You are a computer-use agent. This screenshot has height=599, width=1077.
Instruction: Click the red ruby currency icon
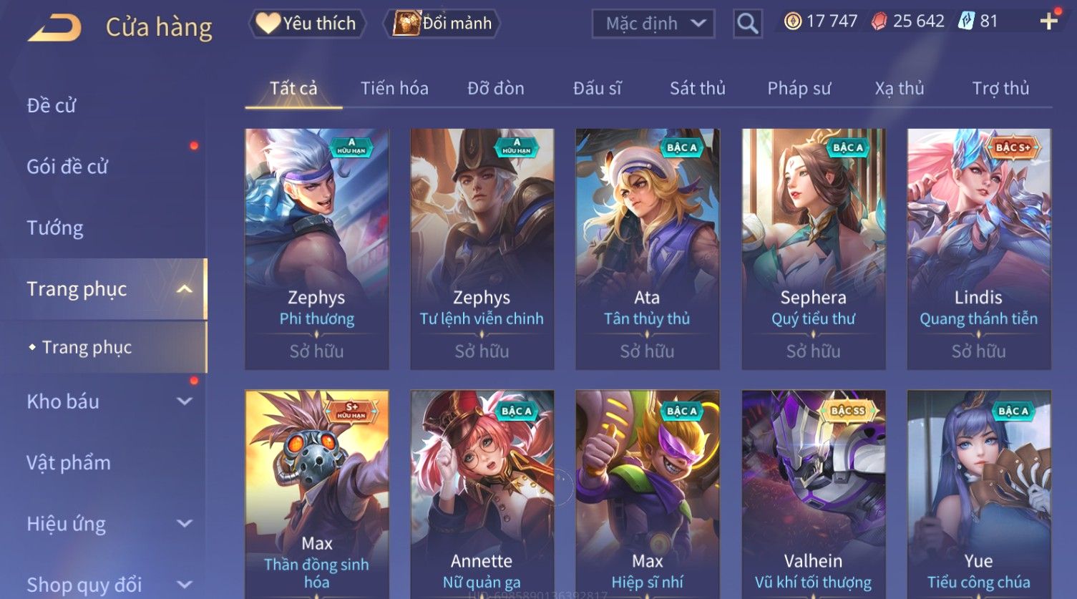[x=879, y=21]
